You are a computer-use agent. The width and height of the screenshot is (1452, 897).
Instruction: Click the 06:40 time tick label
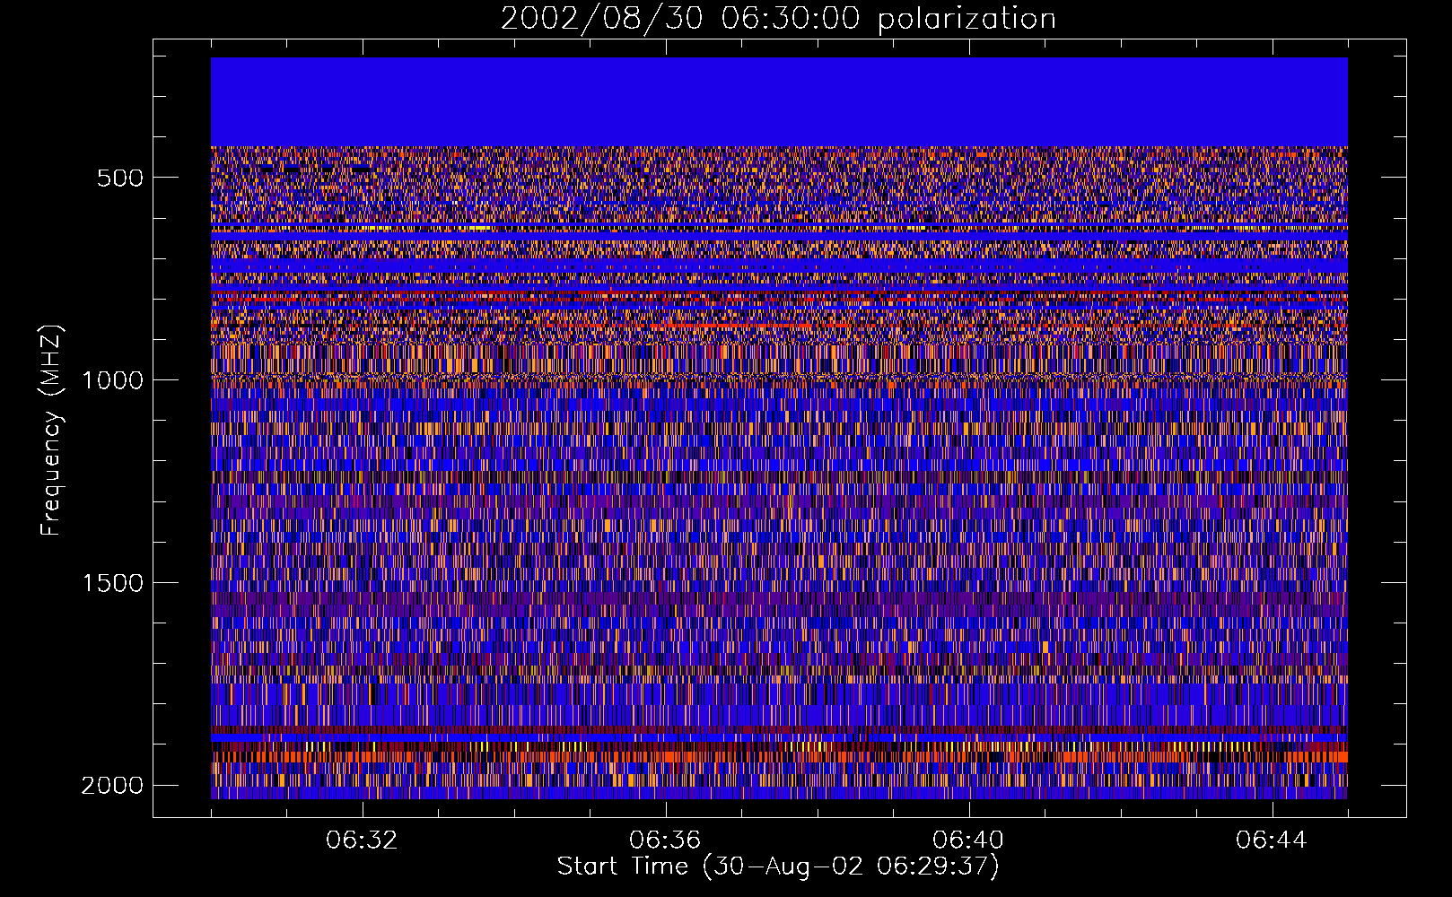[x=968, y=840]
